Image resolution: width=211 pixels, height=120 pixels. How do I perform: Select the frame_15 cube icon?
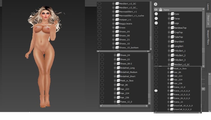(172, 102)
